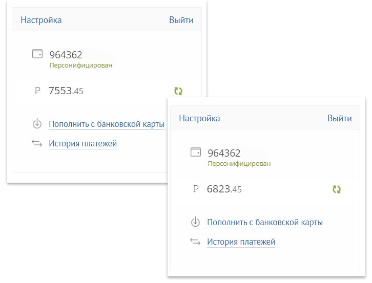Click ruble sign next to 7553.45

[37, 91]
